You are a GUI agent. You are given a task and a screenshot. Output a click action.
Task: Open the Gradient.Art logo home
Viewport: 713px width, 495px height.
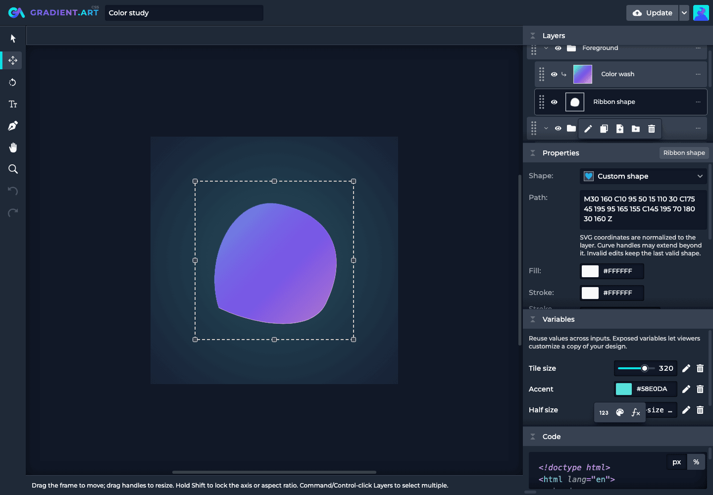[53, 12]
